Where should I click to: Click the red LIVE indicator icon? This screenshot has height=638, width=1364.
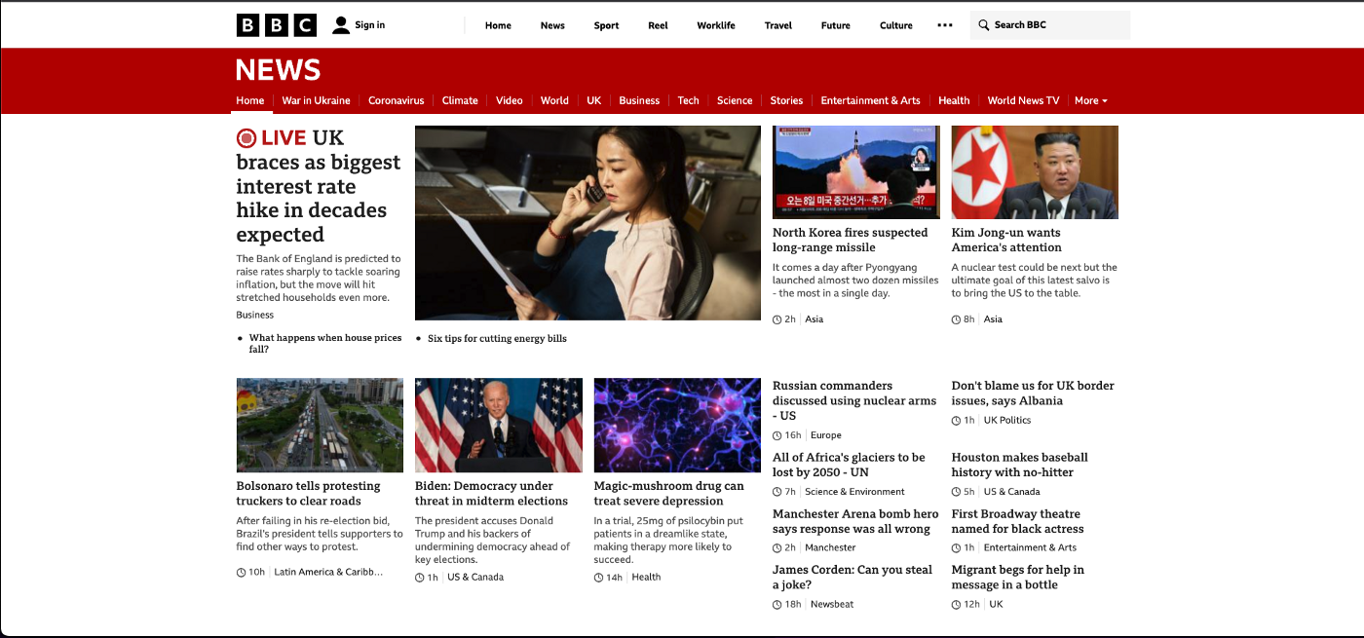[x=246, y=138]
